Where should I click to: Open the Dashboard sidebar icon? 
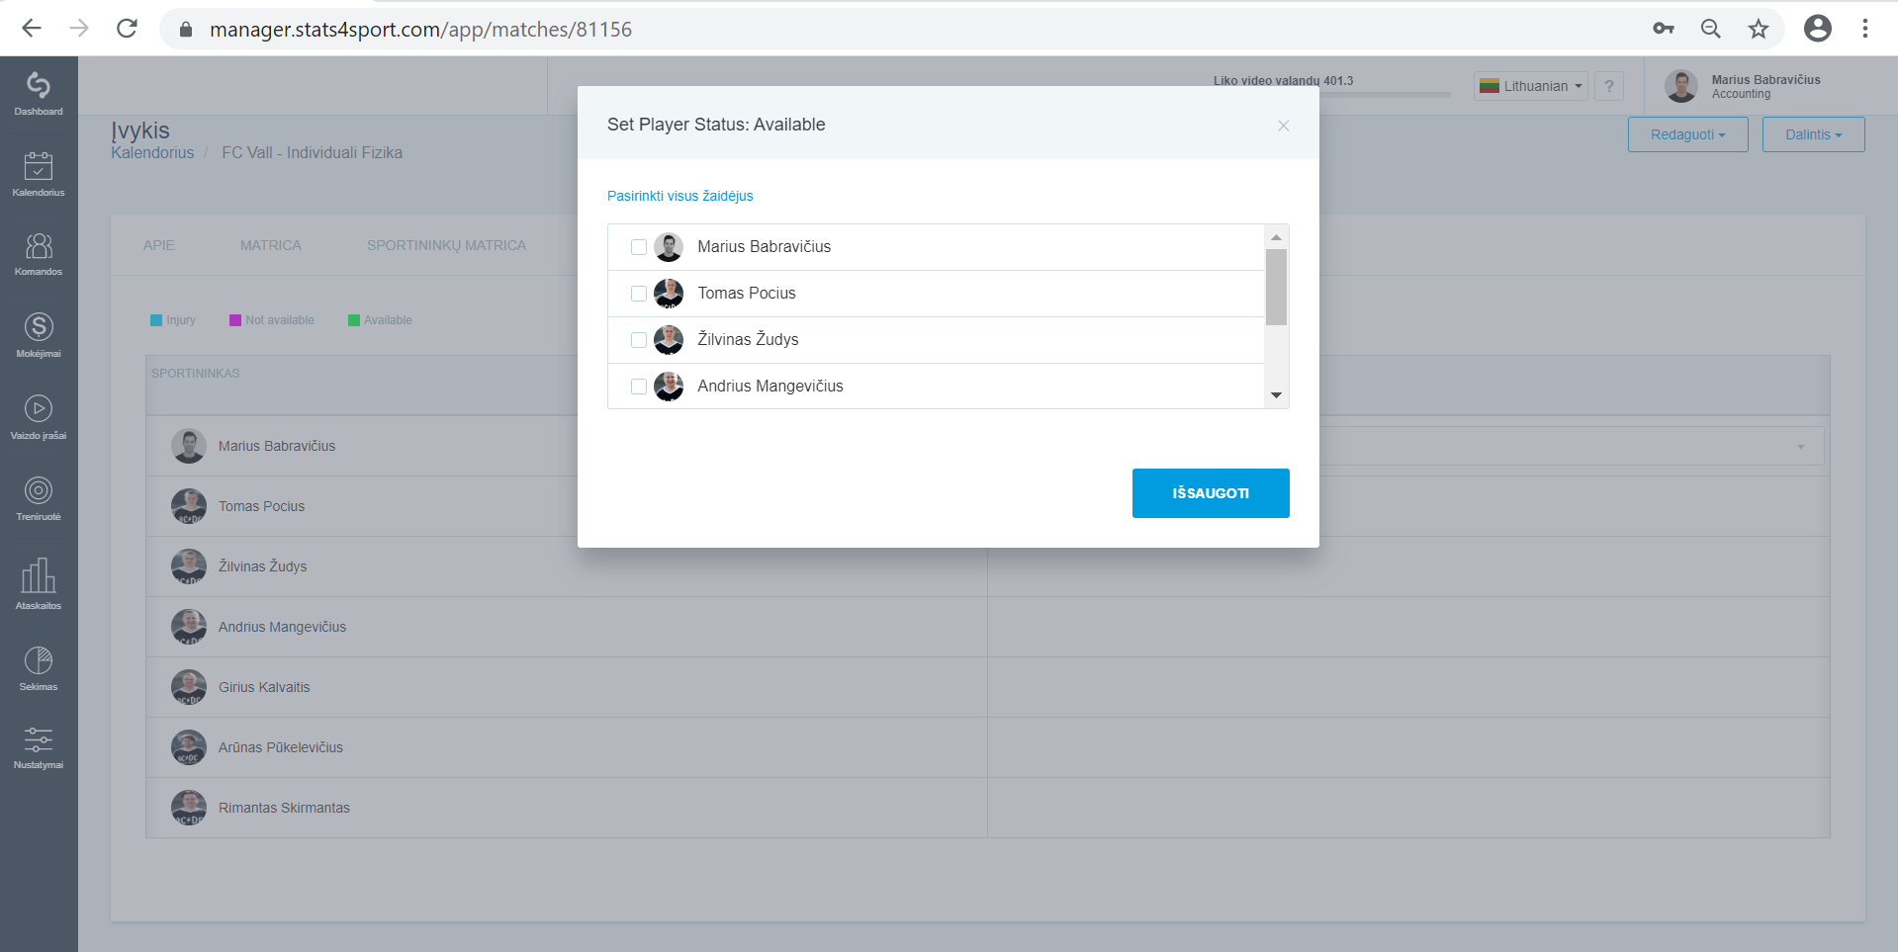click(39, 86)
